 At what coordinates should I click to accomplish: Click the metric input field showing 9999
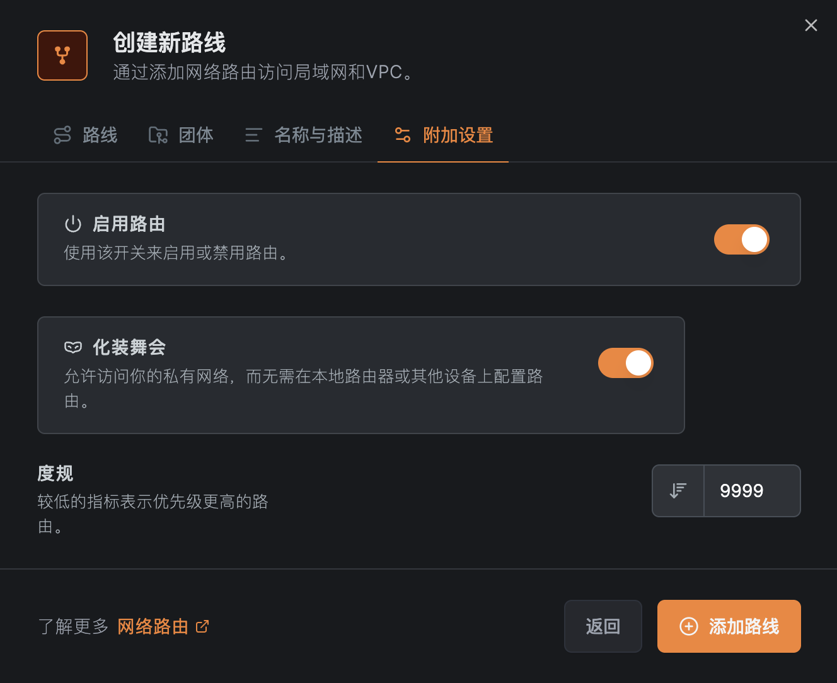point(752,491)
